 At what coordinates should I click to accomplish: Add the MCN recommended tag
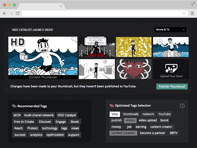click(x=17, y=115)
